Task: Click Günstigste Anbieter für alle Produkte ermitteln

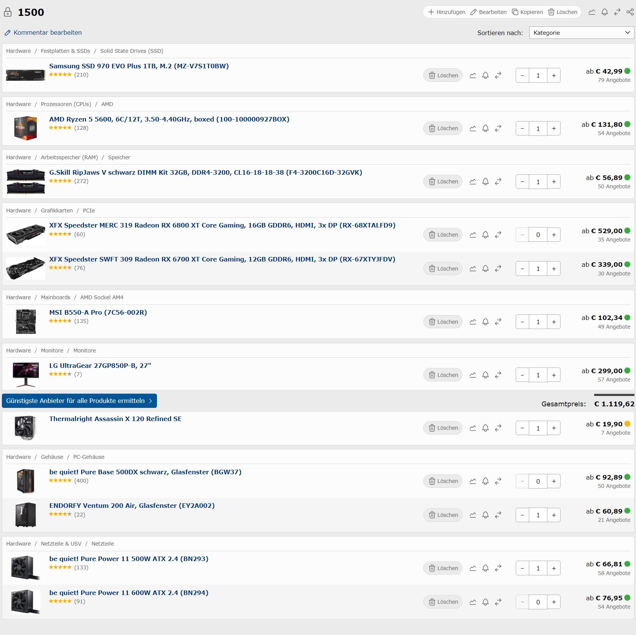Action: click(x=79, y=401)
